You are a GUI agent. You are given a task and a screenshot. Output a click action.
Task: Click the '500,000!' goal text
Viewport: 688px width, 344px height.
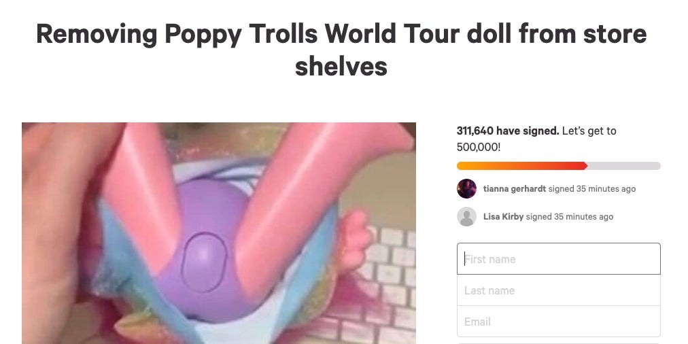478,147
